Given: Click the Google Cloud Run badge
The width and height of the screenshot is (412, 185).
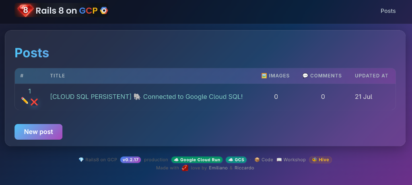Looking at the screenshot, I should point(197,160).
